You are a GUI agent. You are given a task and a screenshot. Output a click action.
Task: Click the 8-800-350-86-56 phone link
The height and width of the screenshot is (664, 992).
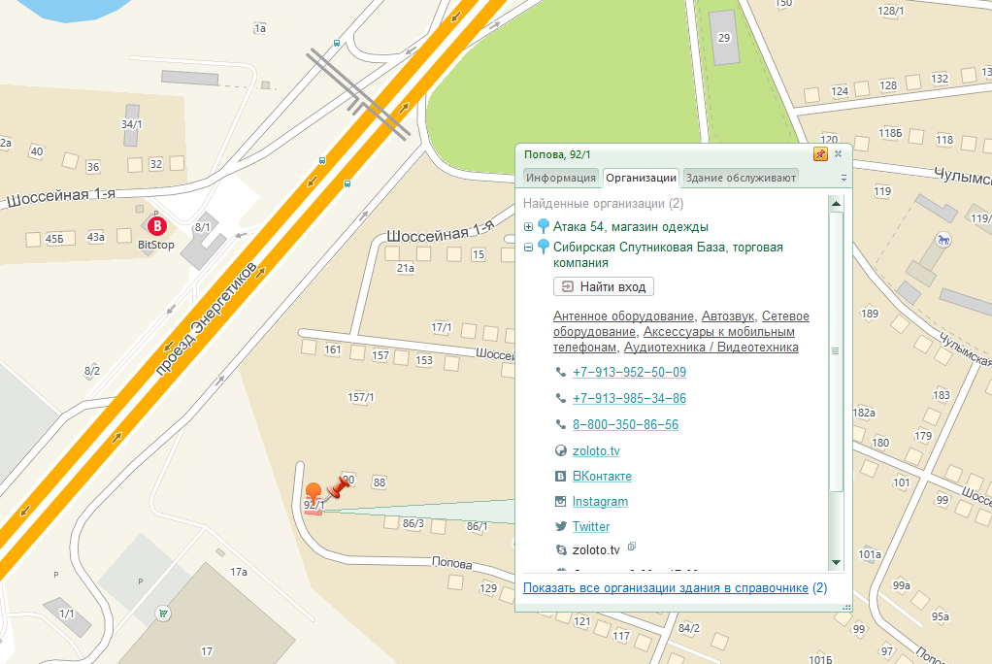pyautogui.click(x=625, y=425)
